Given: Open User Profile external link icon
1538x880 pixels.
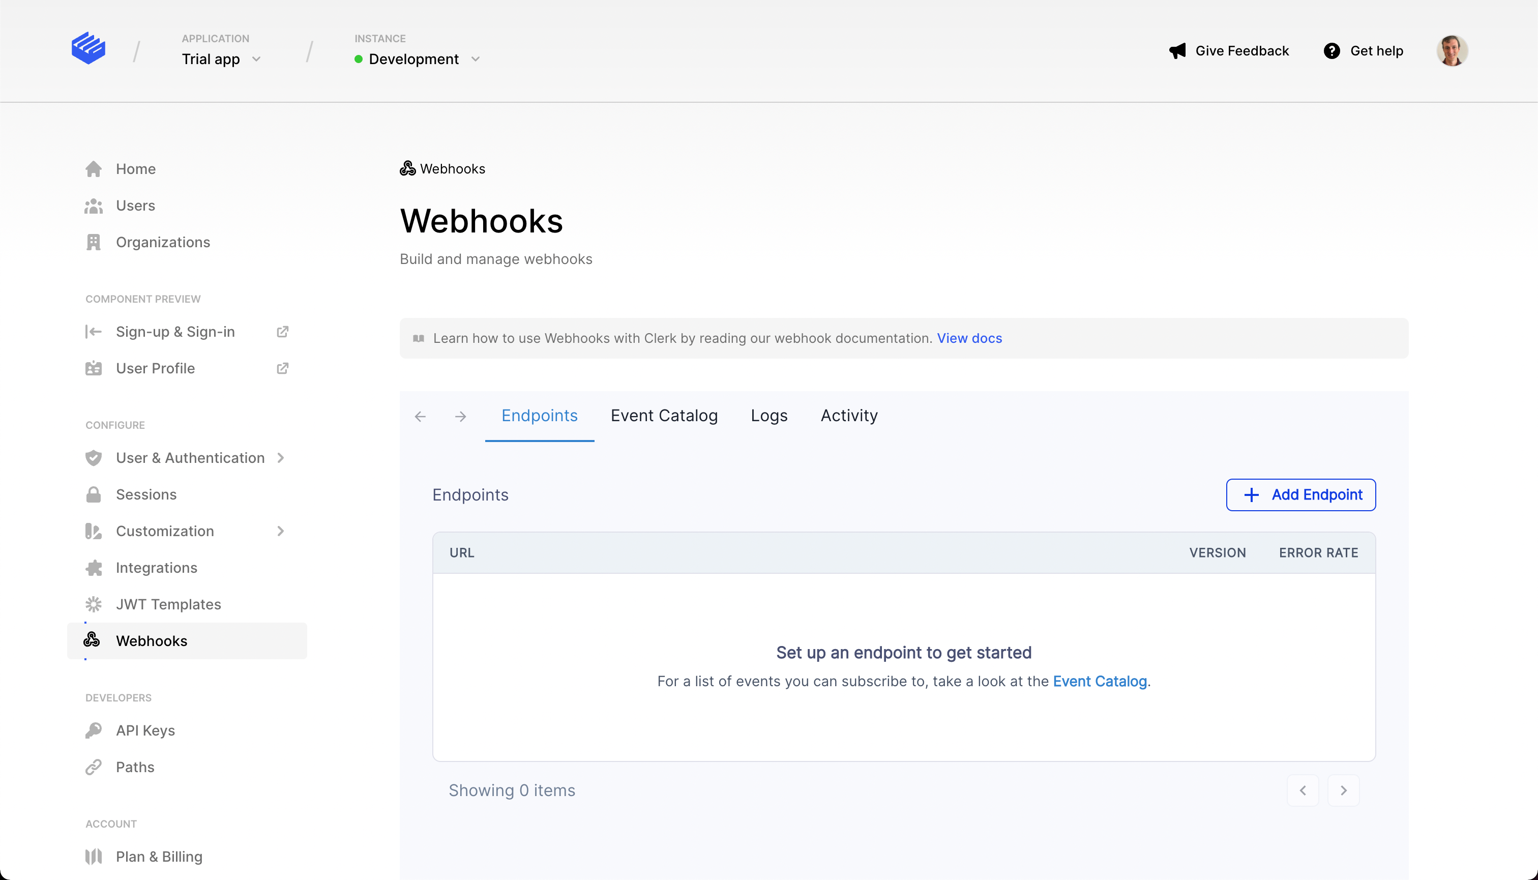Looking at the screenshot, I should pyautogui.click(x=282, y=368).
